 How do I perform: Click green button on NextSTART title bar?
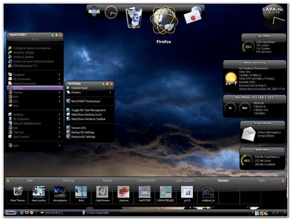53,34
